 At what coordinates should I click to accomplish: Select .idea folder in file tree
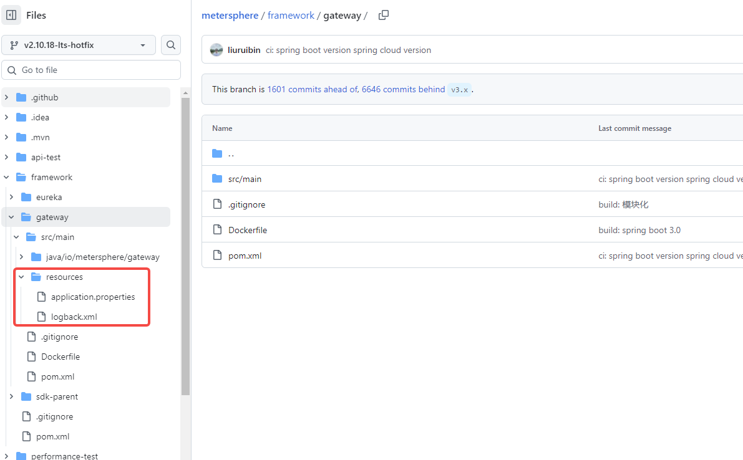40,117
